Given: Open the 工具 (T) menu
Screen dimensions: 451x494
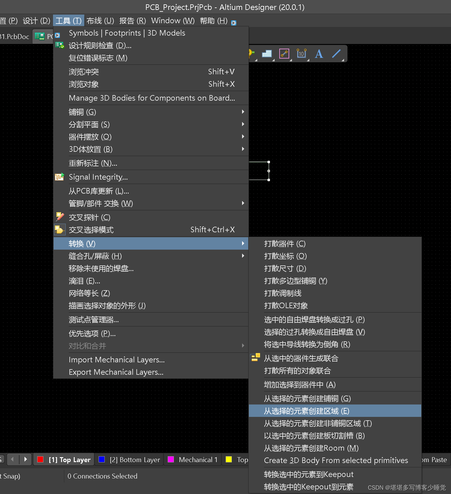Looking at the screenshot, I should pos(69,21).
